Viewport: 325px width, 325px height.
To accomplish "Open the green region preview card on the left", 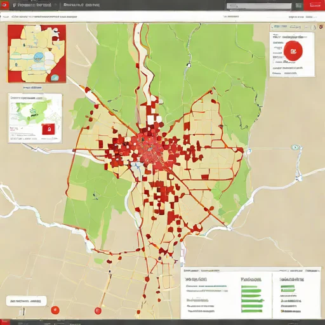I will [x=35, y=118].
